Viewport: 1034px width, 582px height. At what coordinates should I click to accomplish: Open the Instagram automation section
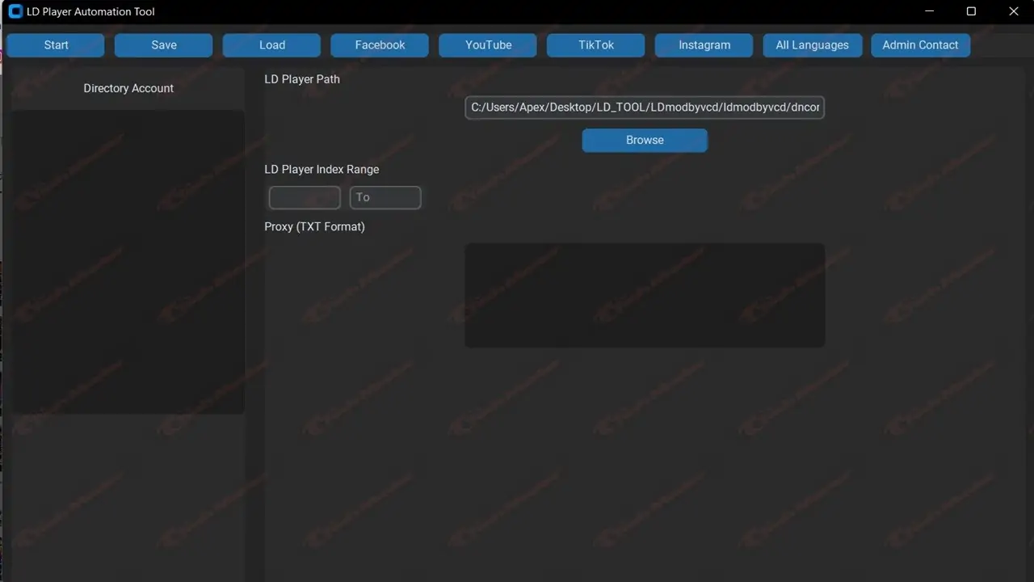click(x=703, y=45)
